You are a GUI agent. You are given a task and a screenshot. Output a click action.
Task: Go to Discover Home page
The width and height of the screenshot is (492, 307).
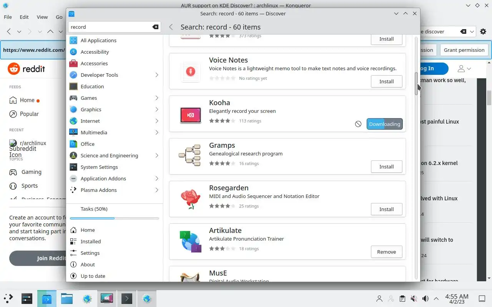pyautogui.click(x=115, y=230)
